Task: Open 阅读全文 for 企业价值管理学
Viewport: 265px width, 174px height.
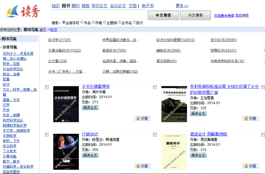Action: click(x=90, y=107)
